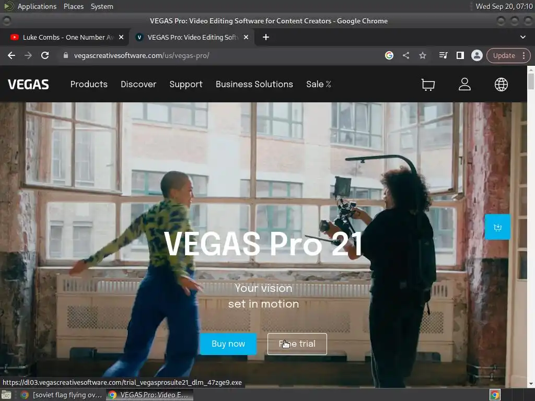
Task: Reload the Vegas Pro page
Action: [45, 55]
